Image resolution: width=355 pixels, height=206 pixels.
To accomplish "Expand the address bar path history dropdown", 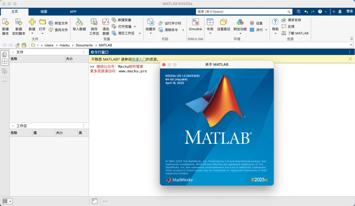I will tap(351, 45).
